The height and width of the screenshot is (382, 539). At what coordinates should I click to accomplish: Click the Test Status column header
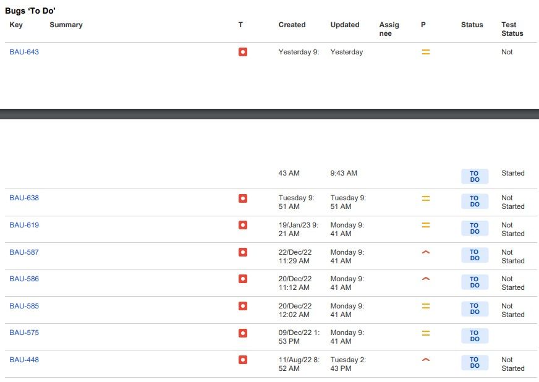(x=512, y=29)
